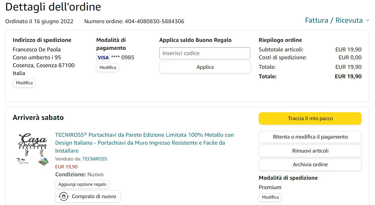Click the Fattura / Ricevuta chevron arrow
Screen dimensions: 375x205
pos(368,21)
